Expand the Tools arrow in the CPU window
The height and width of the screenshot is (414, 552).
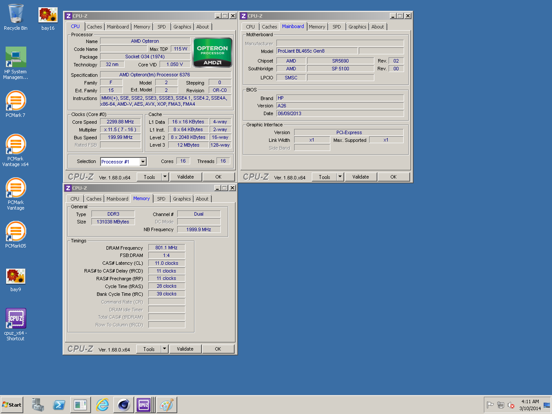(165, 177)
